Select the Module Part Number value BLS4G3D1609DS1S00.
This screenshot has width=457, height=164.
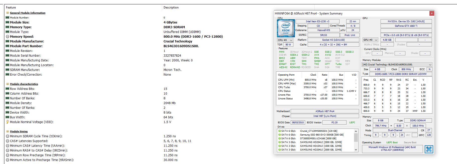(x=181, y=46)
